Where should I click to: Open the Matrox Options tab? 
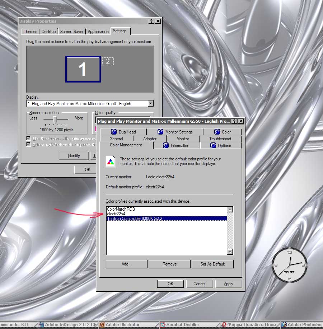point(221,145)
